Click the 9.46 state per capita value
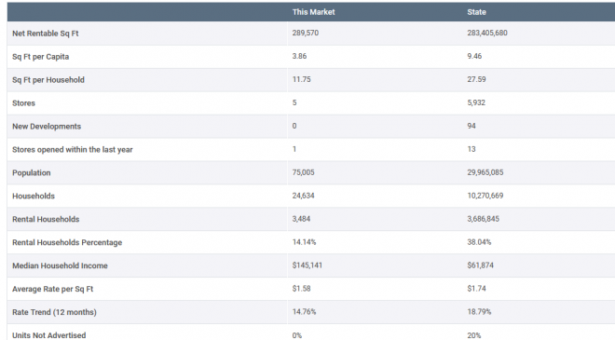The width and height of the screenshot is (615, 340). pos(474,56)
